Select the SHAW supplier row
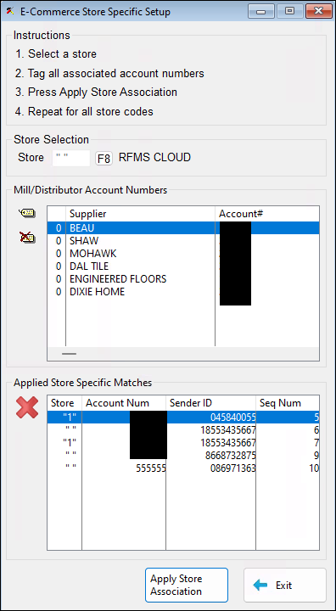 coord(183,241)
